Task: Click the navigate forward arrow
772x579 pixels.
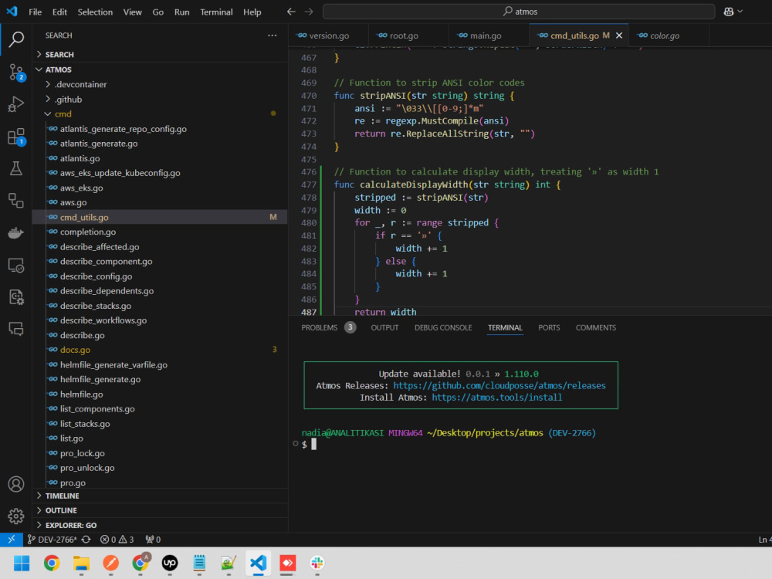Action: tap(309, 12)
